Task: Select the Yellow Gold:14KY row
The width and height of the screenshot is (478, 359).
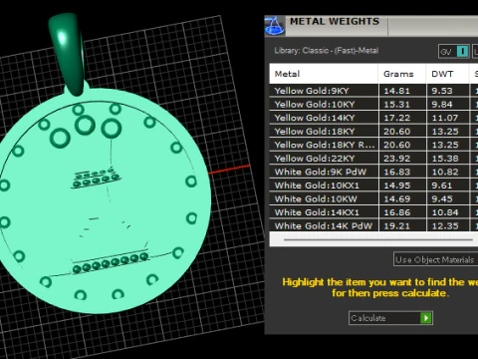Action: point(373,118)
